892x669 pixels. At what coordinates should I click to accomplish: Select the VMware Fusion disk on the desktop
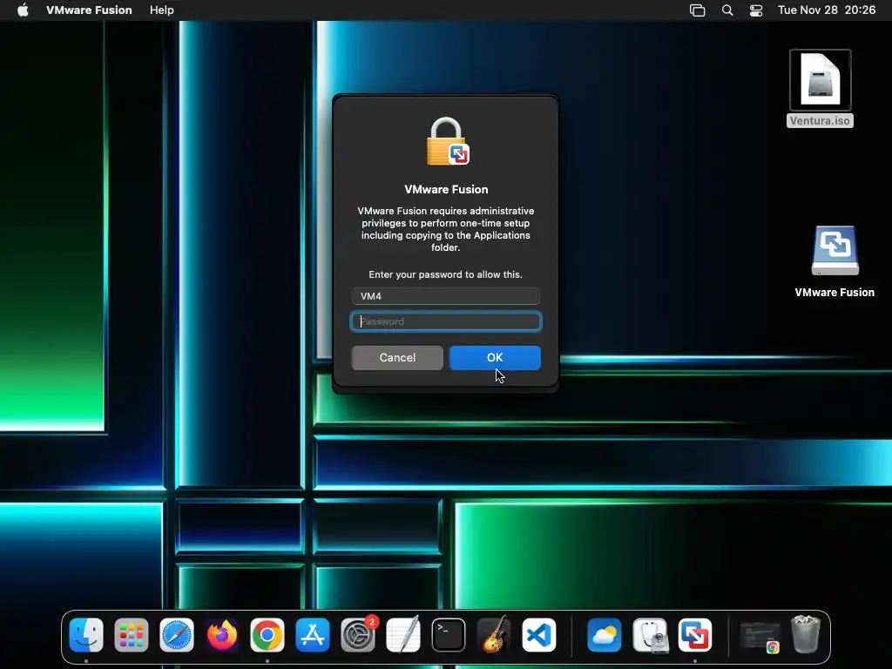point(835,261)
